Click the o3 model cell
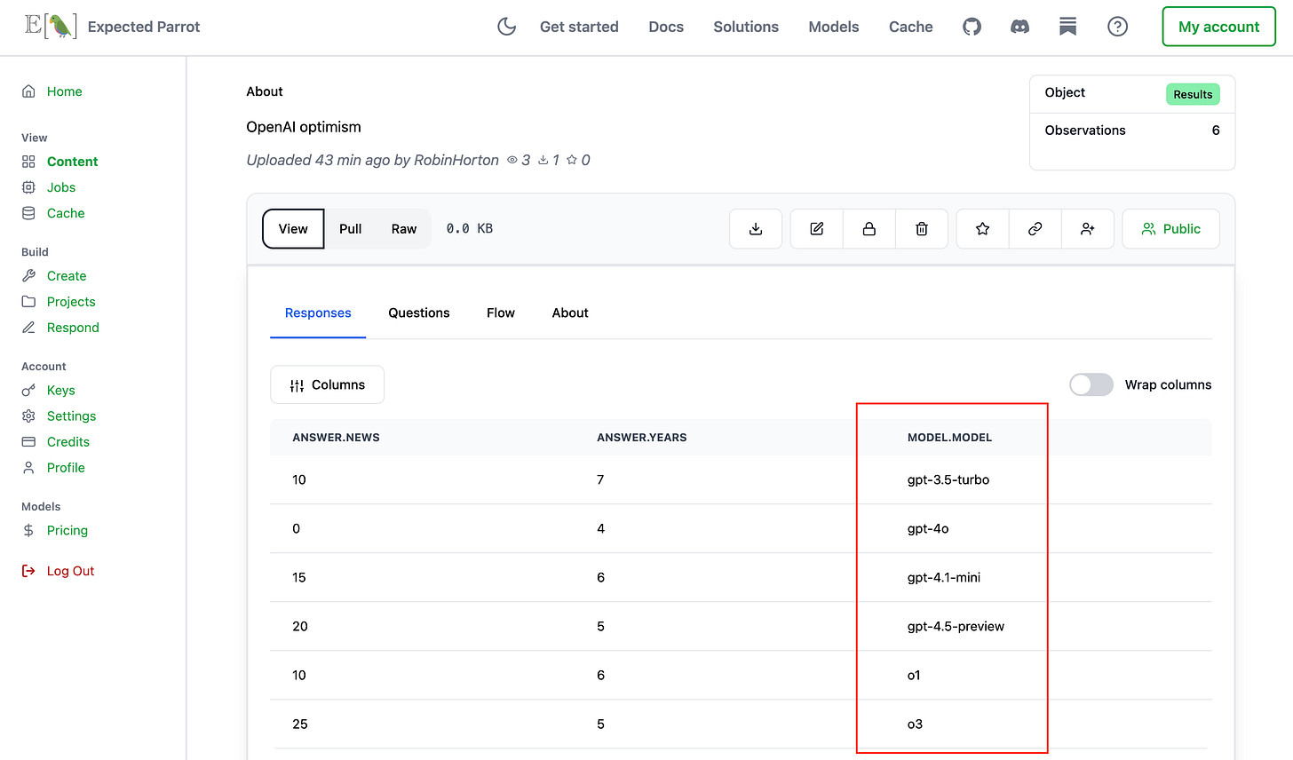1293x760 pixels. (x=915, y=724)
